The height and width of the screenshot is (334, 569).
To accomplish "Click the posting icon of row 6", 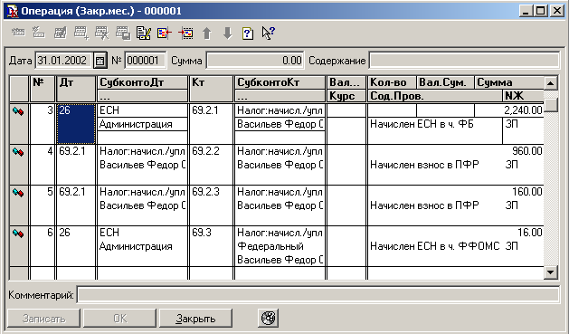I will (x=18, y=233).
